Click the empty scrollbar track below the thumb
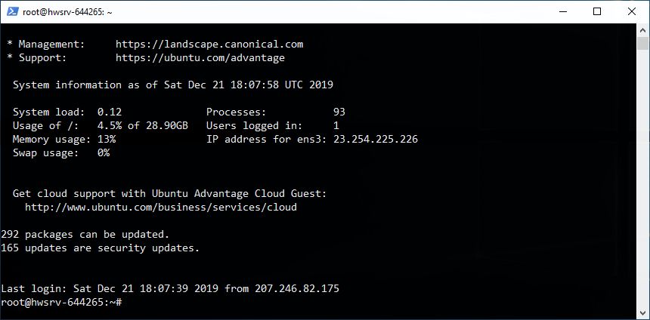650x320 pixels. pyautogui.click(x=643, y=189)
